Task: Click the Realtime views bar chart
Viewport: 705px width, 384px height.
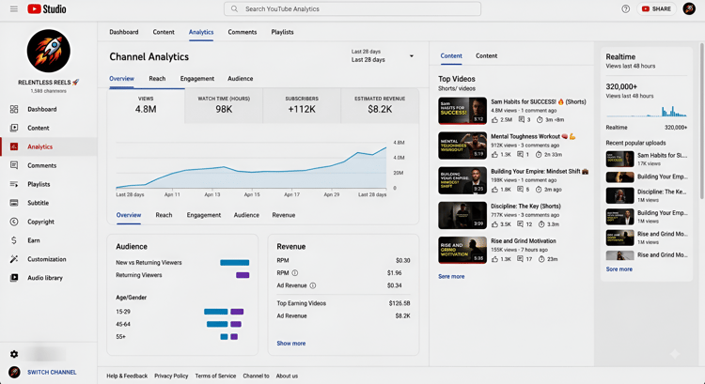Action: click(x=647, y=111)
